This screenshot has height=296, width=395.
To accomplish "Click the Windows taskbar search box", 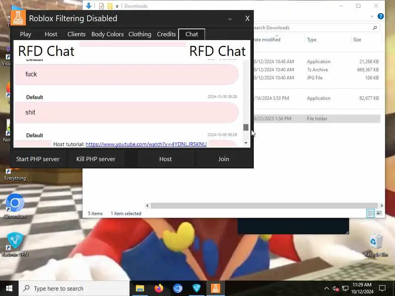I will (74, 288).
